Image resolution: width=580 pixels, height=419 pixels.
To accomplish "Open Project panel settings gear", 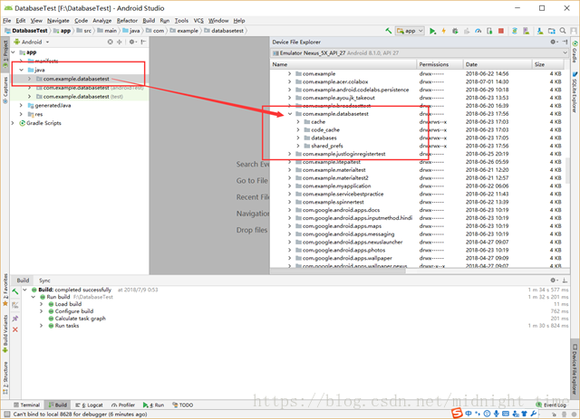I will click(x=132, y=43).
